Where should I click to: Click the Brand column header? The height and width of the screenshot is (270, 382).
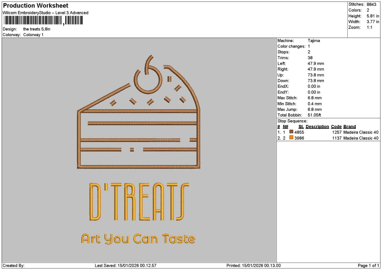tap(349, 127)
